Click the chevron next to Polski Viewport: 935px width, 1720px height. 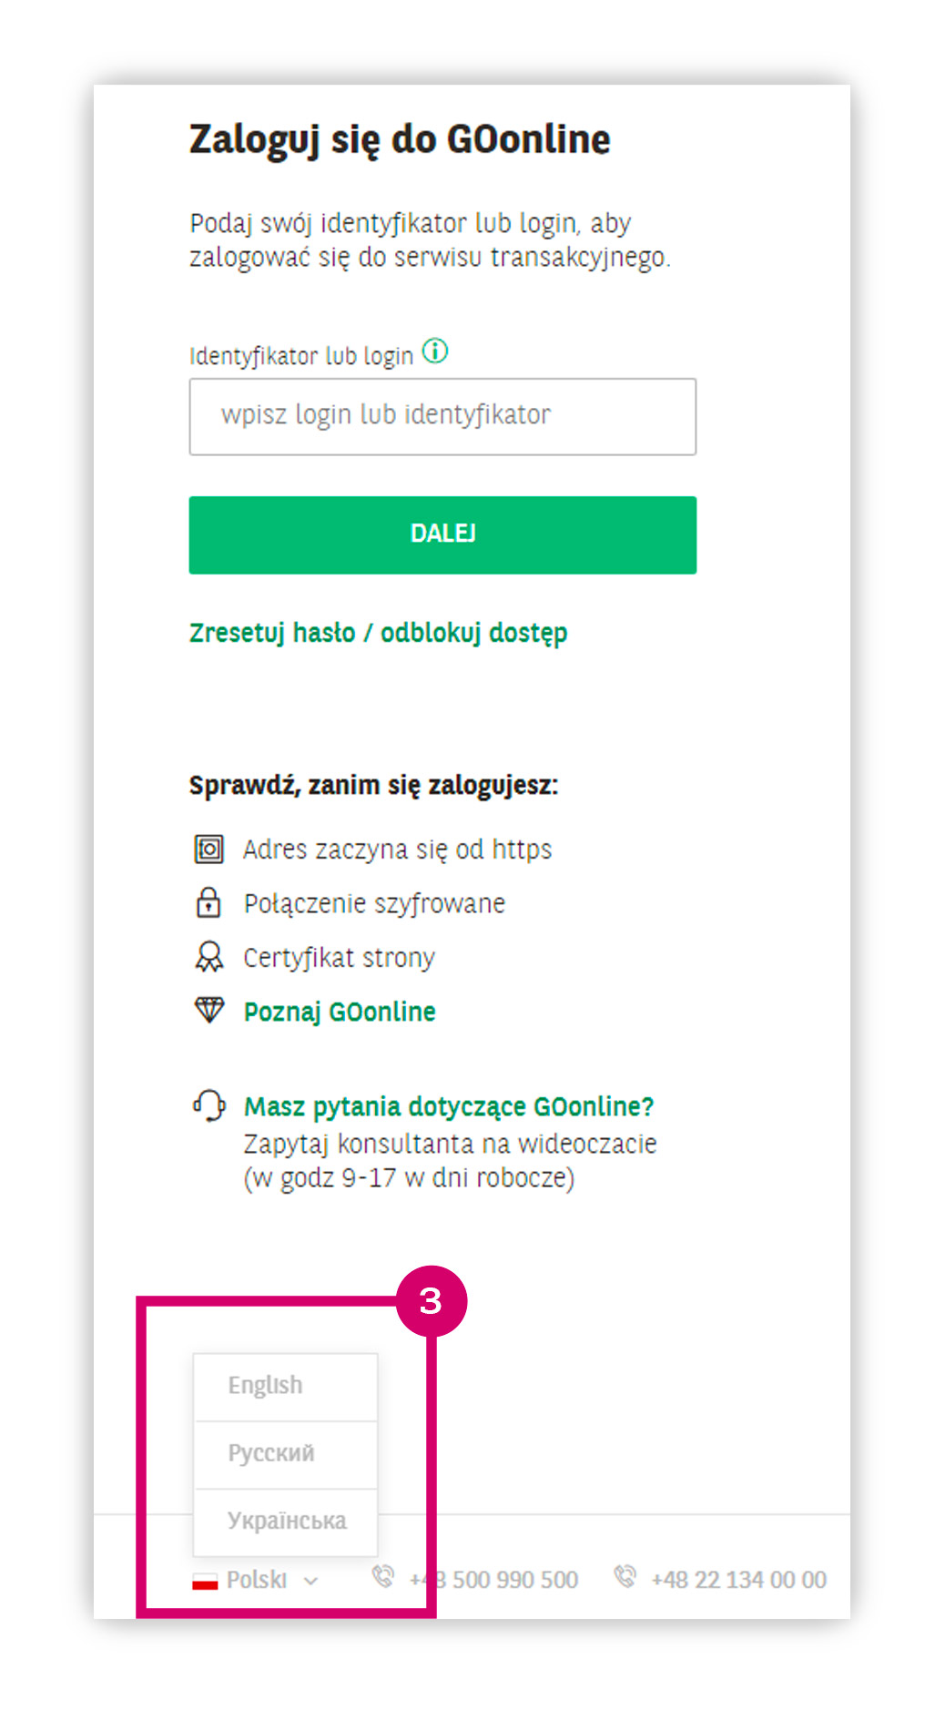click(311, 1581)
